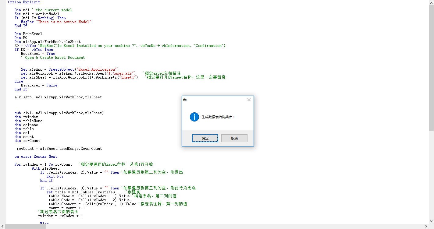Click the count = count + 1 line
Screen dimensions: 434x229
[67, 208]
